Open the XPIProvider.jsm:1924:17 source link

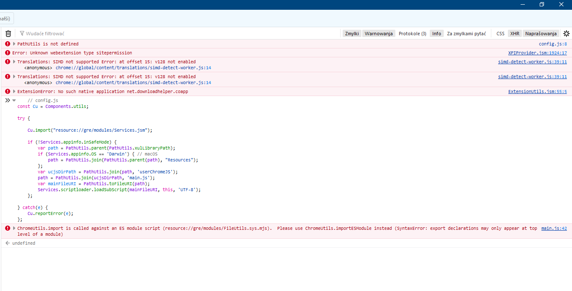pyautogui.click(x=537, y=53)
